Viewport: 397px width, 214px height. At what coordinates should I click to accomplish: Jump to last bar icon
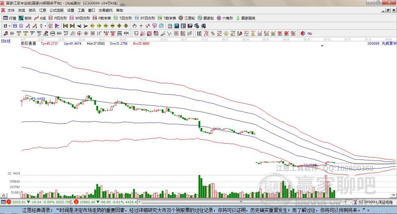72,26
